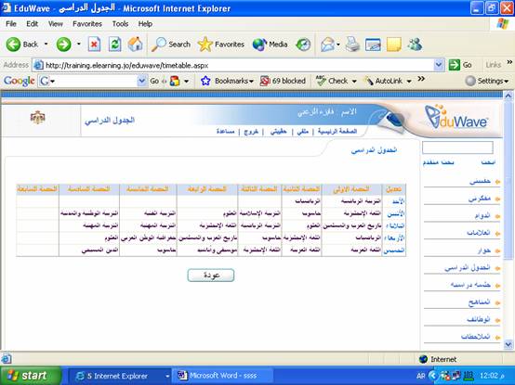
Task: Expand the Google toolbar overflow chevron
Action: pyautogui.click(x=421, y=79)
